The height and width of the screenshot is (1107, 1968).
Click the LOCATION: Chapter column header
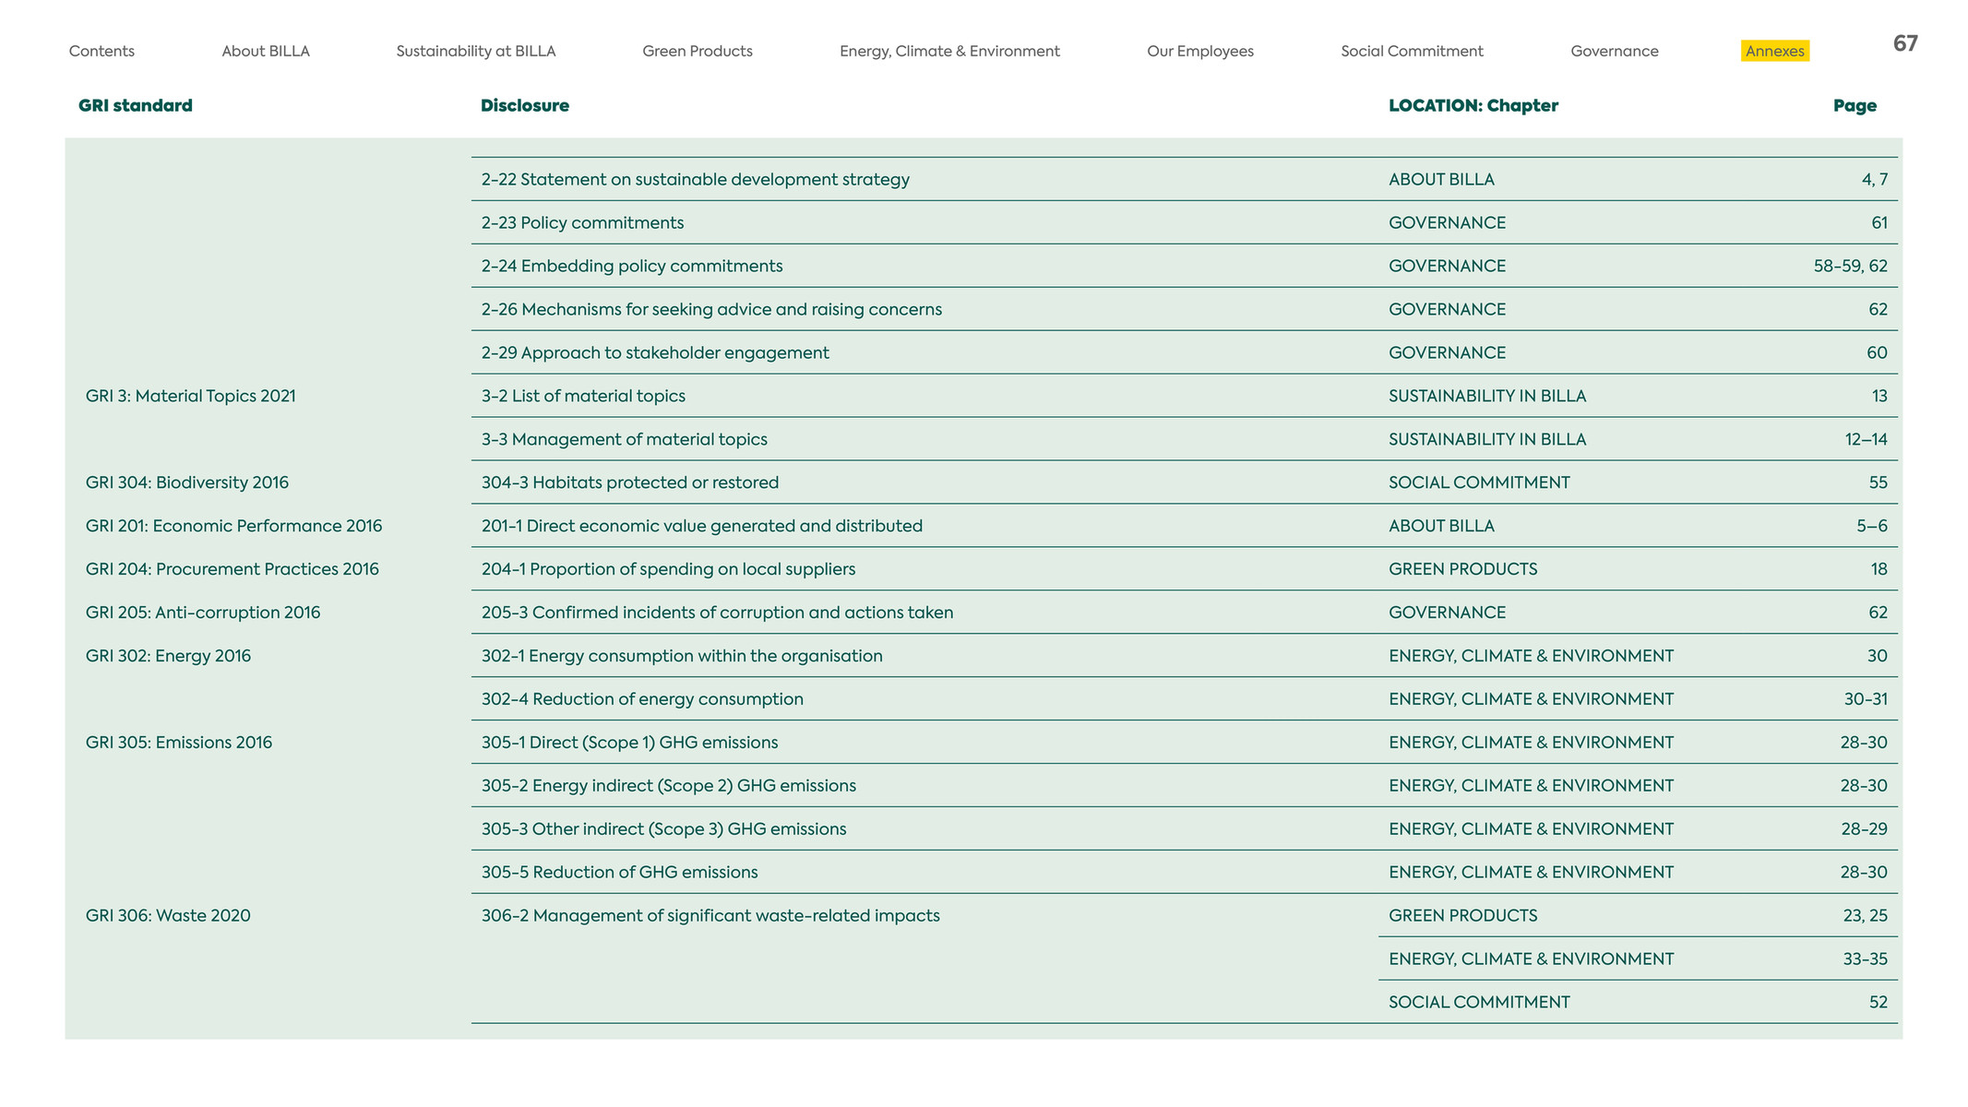(1473, 105)
